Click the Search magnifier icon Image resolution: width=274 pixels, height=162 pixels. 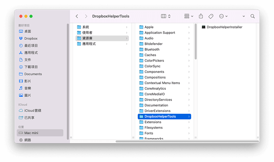click(252, 16)
